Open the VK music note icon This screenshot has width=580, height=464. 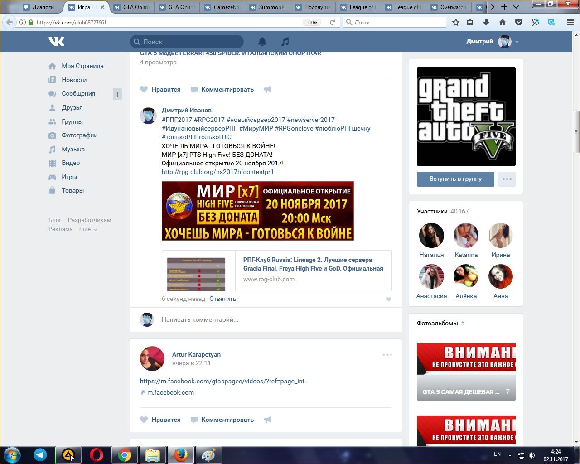coord(285,42)
